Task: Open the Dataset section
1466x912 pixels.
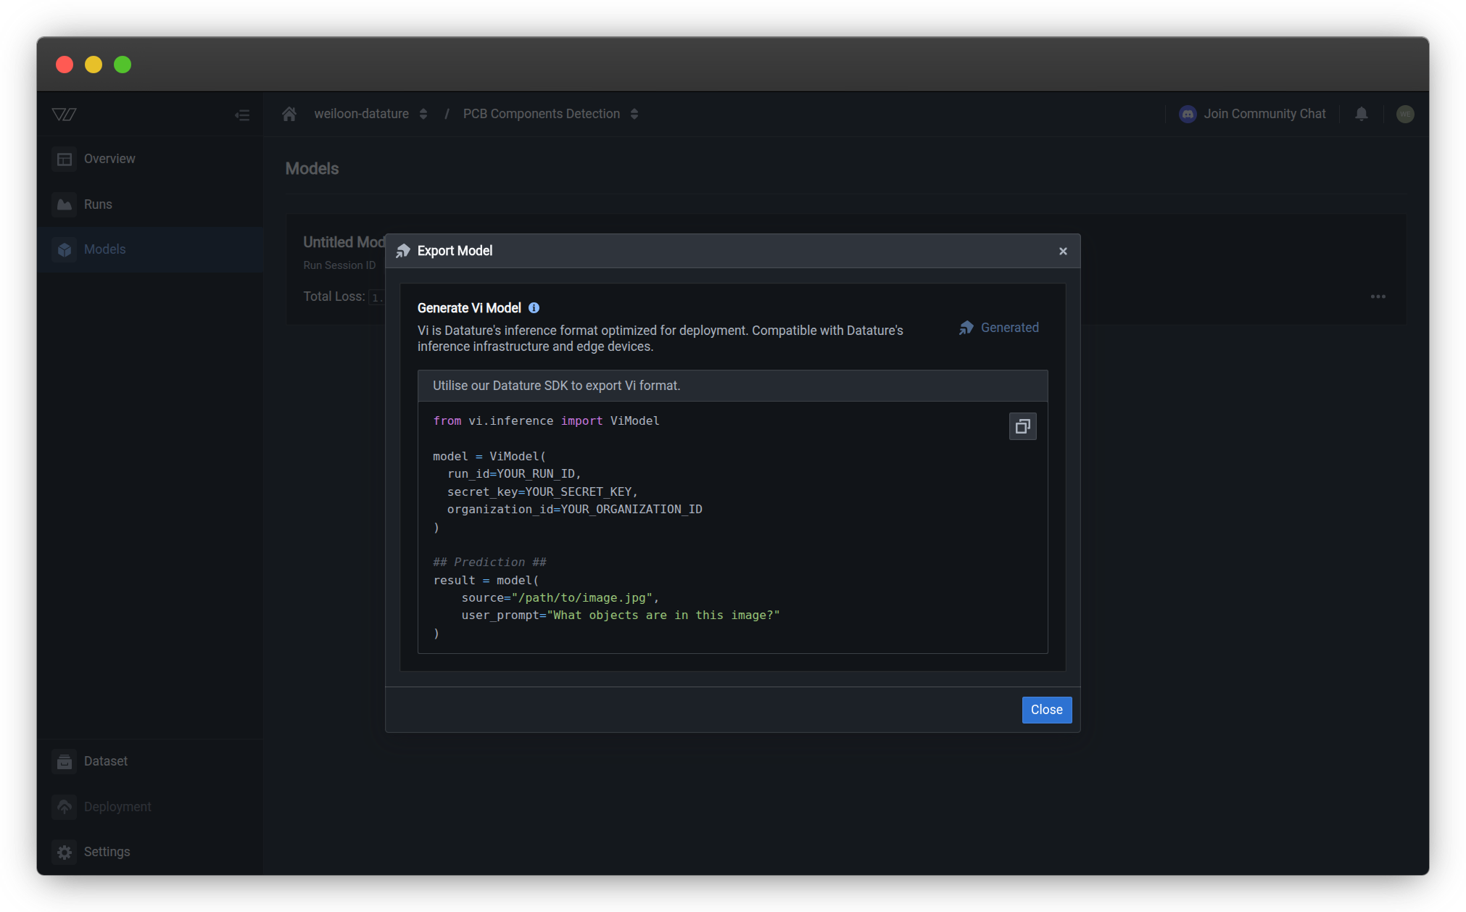Action: (x=105, y=761)
